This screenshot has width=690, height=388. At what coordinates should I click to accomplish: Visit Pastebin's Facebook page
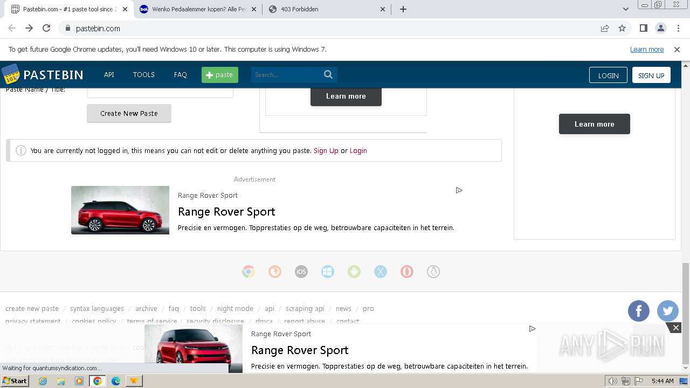[x=639, y=311]
